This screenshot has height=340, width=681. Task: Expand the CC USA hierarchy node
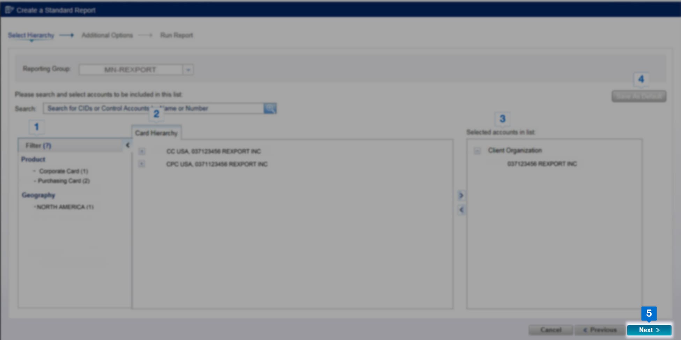(142, 151)
